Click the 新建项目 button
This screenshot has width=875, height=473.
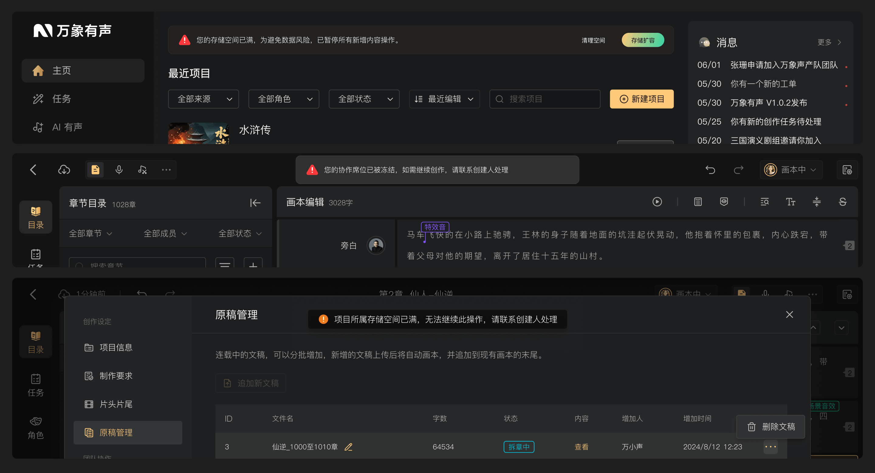(642, 99)
